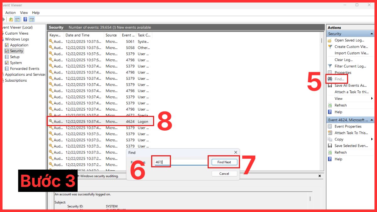Toggle the show/hide console tree toolbar icon
Image resolution: width=377 pixels, height=212 pixels.
click(x=17, y=19)
